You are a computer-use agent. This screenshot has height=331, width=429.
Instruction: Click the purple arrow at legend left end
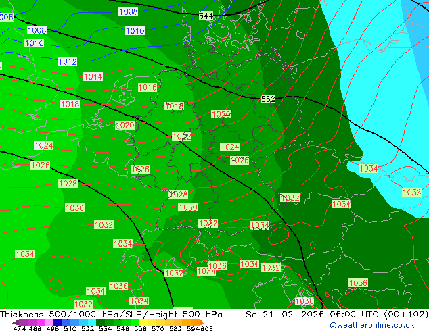(x=16, y=322)
